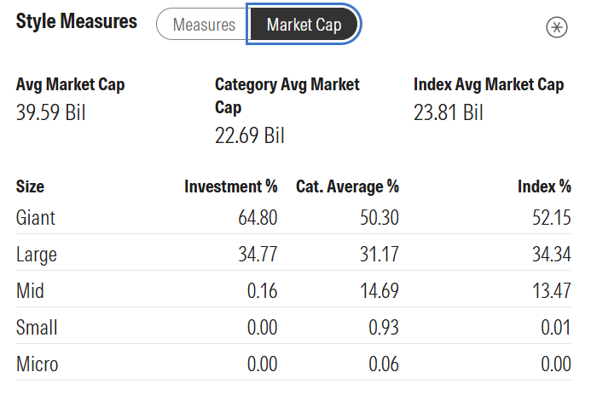Image resolution: width=591 pixels, height=401 pixels.
Task: Click the 22.69 Bil category value
Action: pos(250,135)
